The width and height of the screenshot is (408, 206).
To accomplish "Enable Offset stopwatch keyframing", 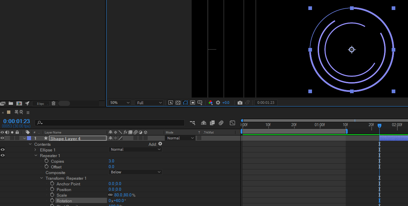I will point(46,167).
